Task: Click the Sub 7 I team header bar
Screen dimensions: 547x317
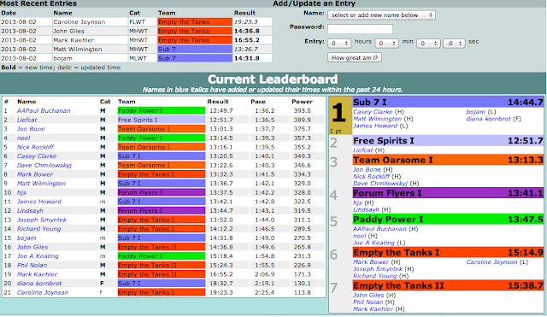Action: [x=448, y=103]
